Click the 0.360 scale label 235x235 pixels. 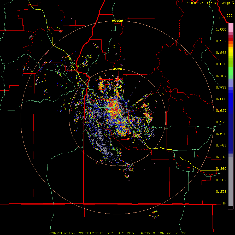click(x=221, y=169)
